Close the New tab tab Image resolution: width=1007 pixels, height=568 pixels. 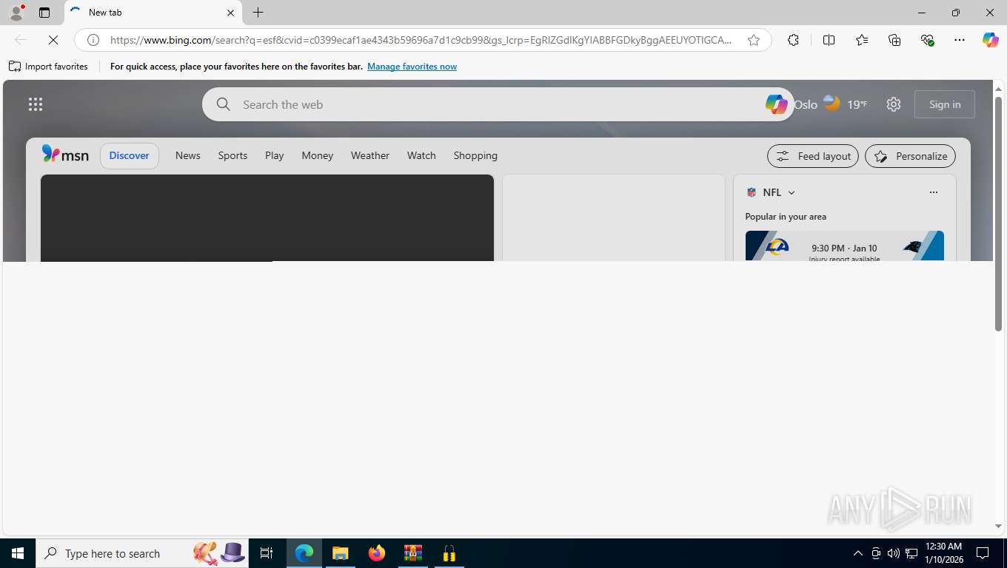pyautogui.click(x=230, y=13)
